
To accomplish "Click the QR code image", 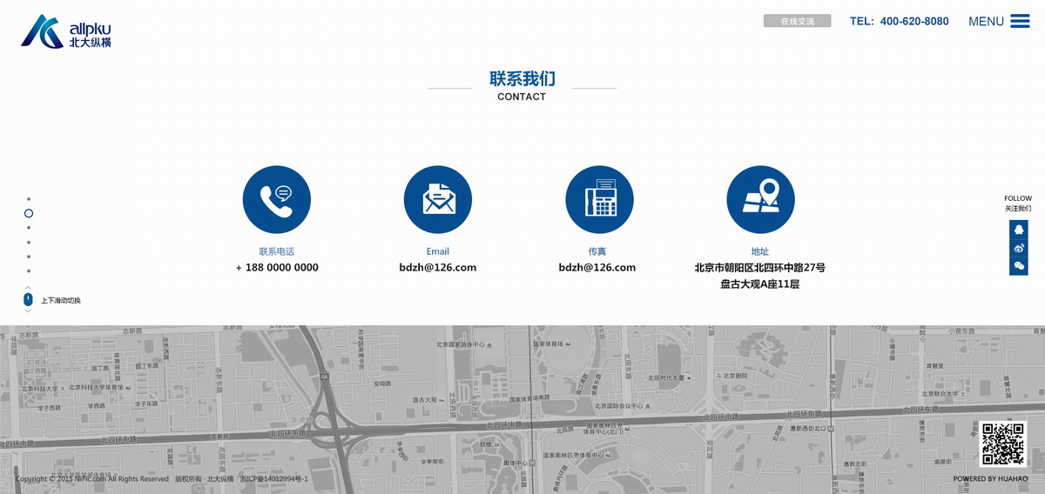I will click(x=1002, y=444).
